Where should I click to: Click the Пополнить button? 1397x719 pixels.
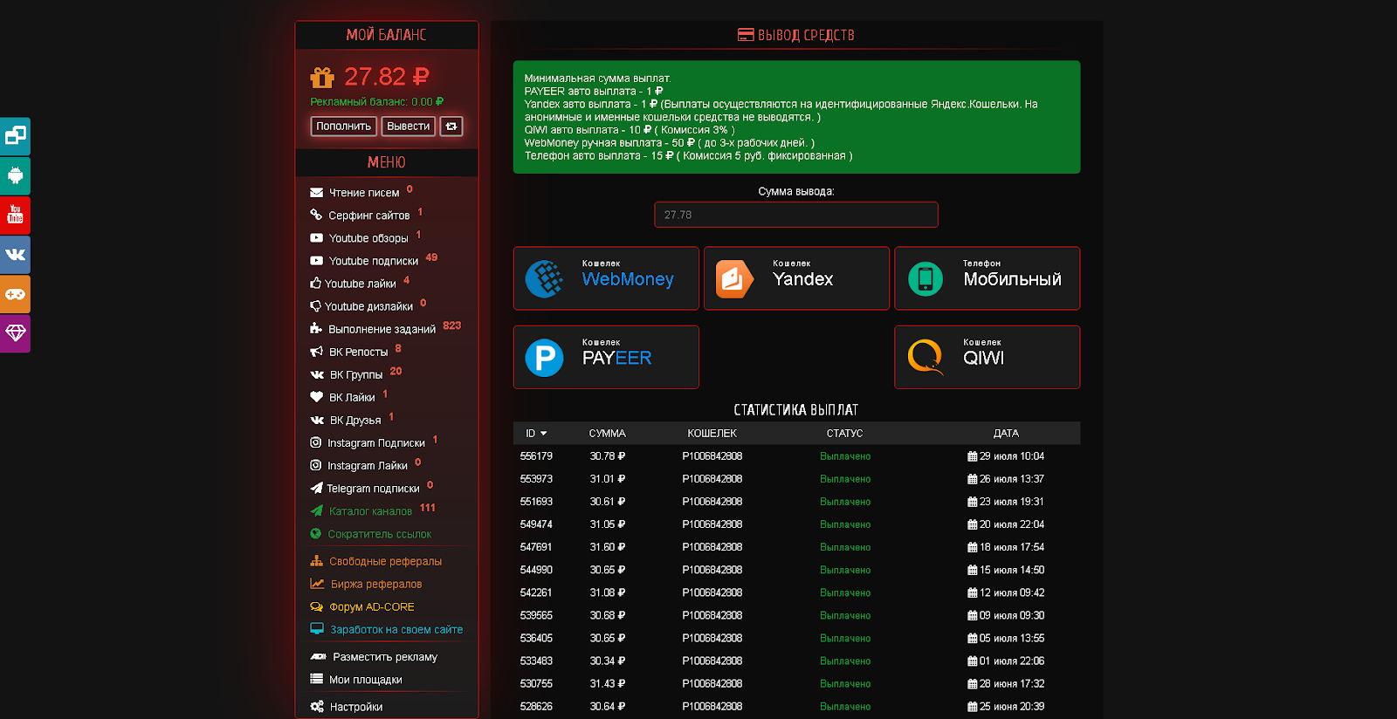[344, 127]
